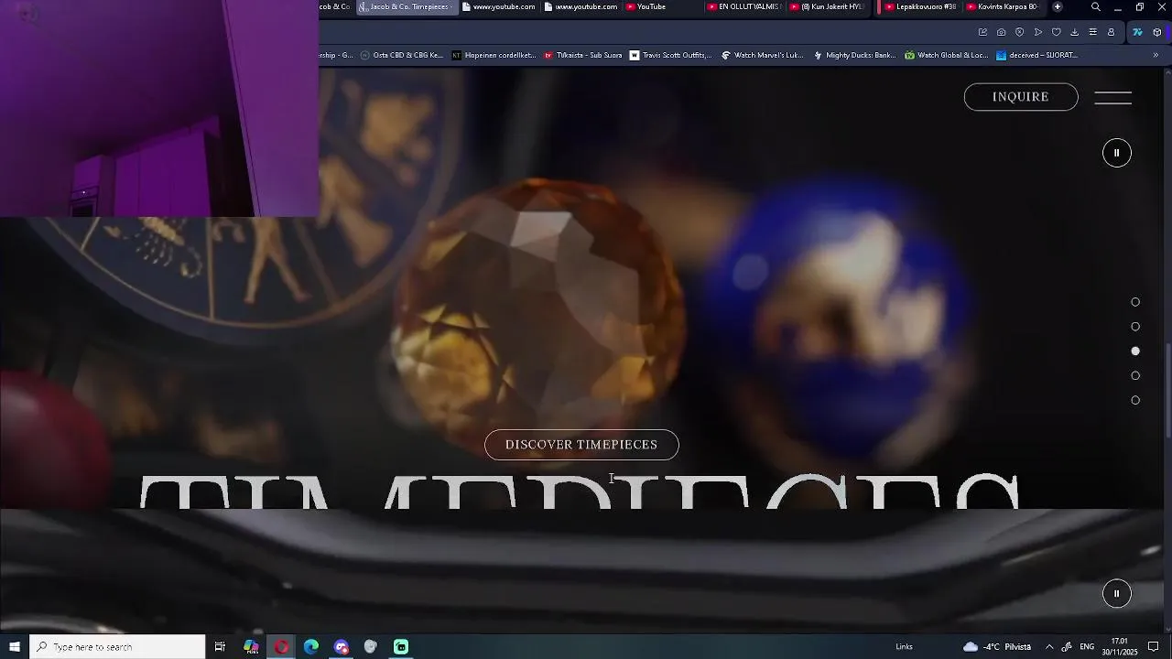Select the first section navigation dot
This screenshot has width=1172, height=659.
[x=1135, y=302]
